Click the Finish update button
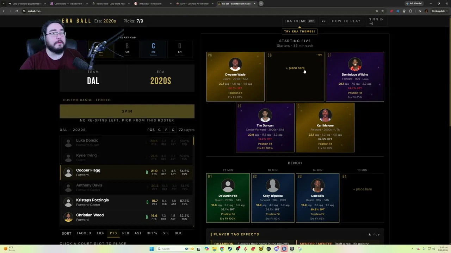 pyautogui.click(x=440, y=11)
